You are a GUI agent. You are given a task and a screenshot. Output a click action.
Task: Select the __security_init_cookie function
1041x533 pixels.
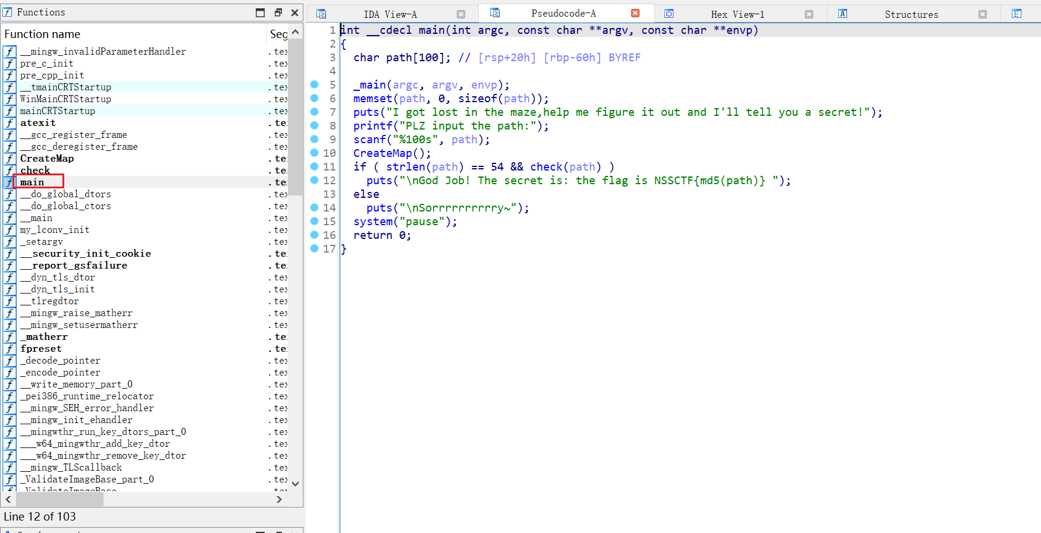[x=86, y=254]
